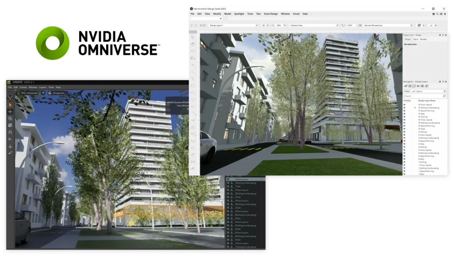
Task: Open the Vectorworks File menu
Action: tap(192, 14)
